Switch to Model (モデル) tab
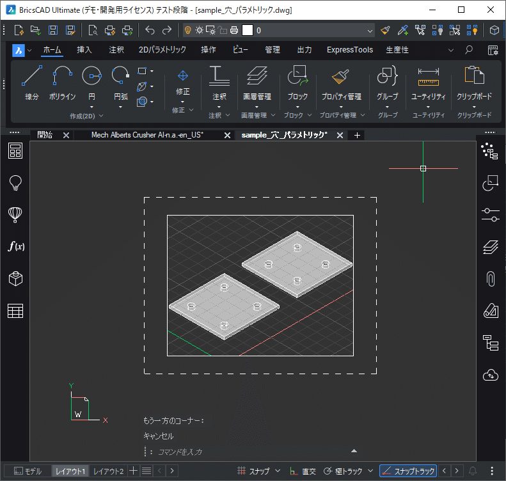 click(28, 471)
